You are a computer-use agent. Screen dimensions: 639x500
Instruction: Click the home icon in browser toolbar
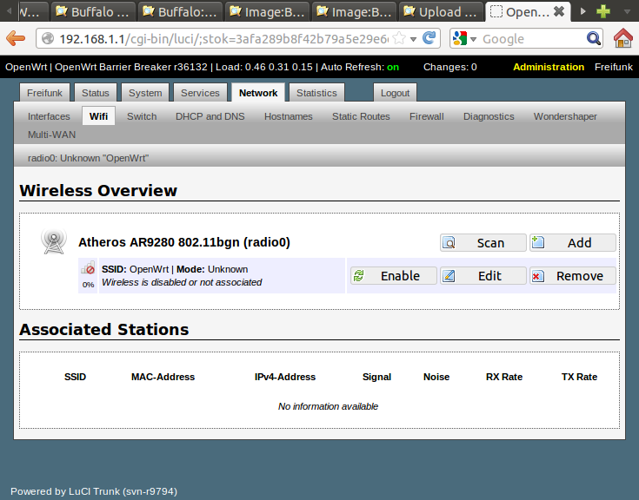[622, 38]
